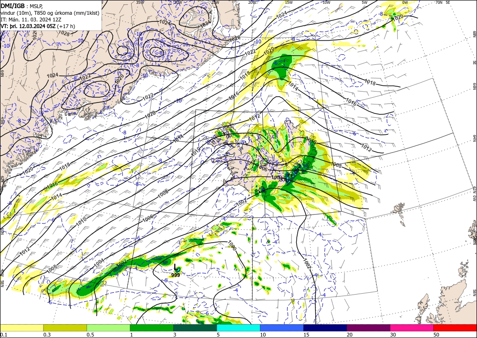Click the "0.1" legend scale value
Viewport: 477px width, 338px height.
point(3,335)
